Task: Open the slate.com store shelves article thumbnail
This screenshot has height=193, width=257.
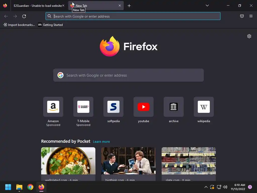Action: tap(189, 161)
